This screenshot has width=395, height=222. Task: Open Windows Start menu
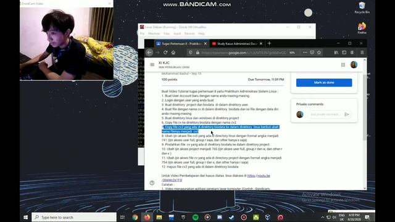[25, 217]
